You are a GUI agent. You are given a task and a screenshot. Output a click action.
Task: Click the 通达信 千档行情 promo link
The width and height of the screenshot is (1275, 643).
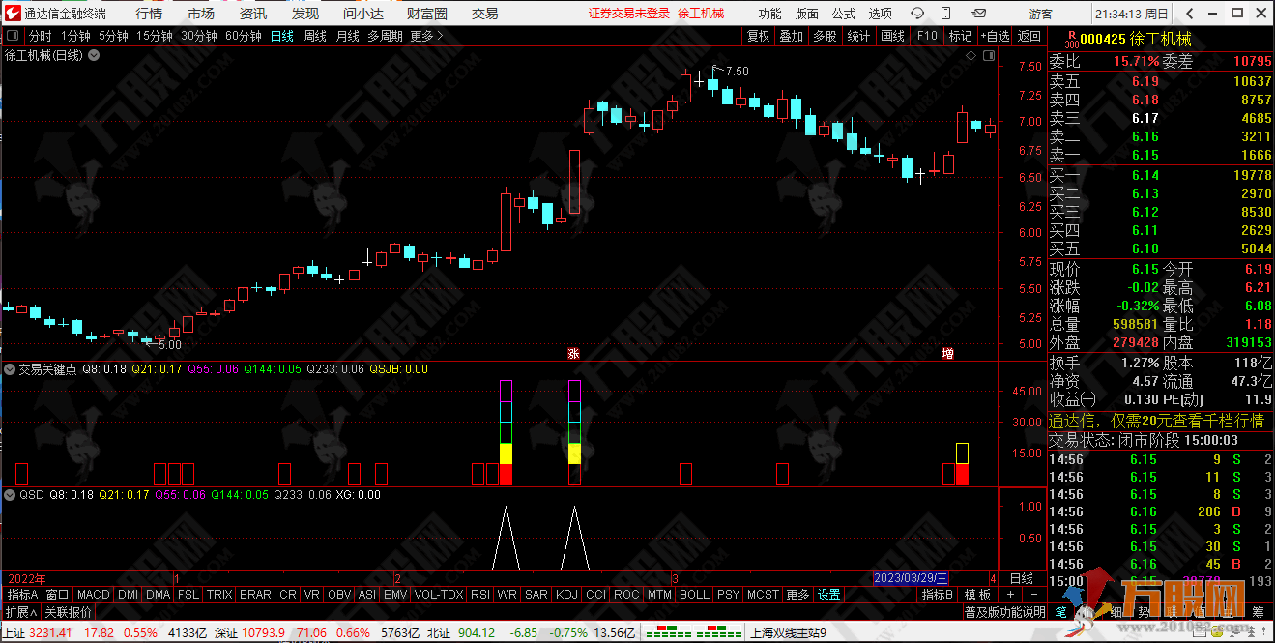[x=1157, y=421]
